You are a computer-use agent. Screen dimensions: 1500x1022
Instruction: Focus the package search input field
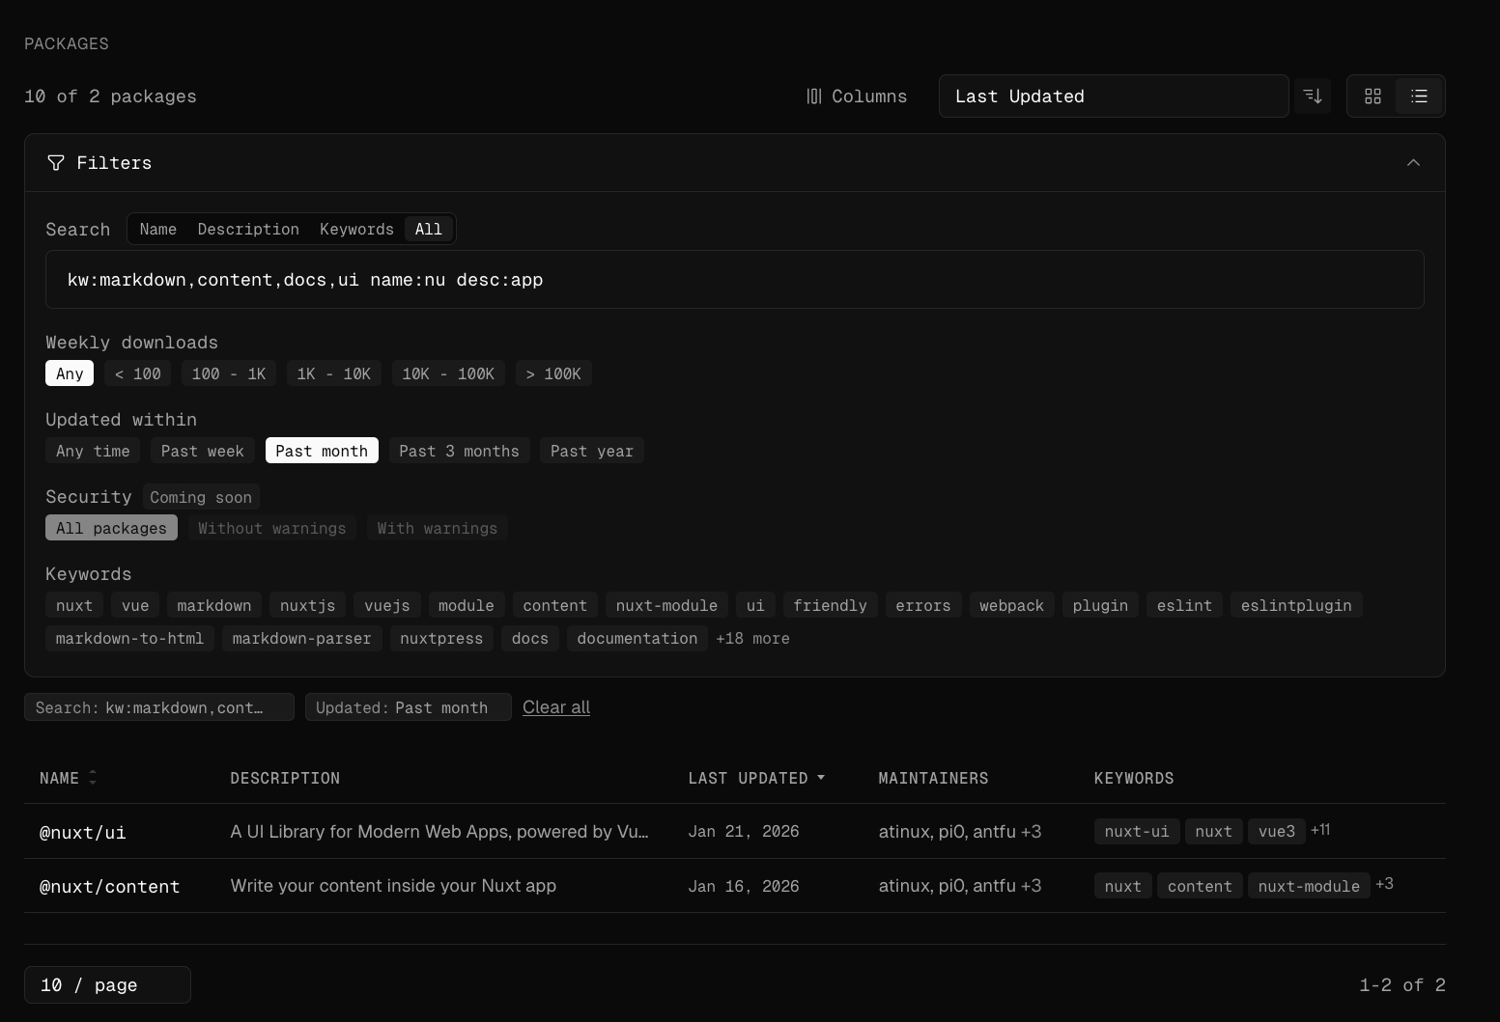(x=734, y=280)
